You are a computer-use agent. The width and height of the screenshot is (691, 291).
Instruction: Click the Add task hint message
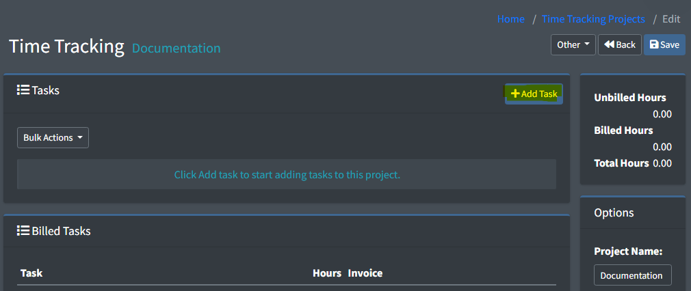click(287, 175)
